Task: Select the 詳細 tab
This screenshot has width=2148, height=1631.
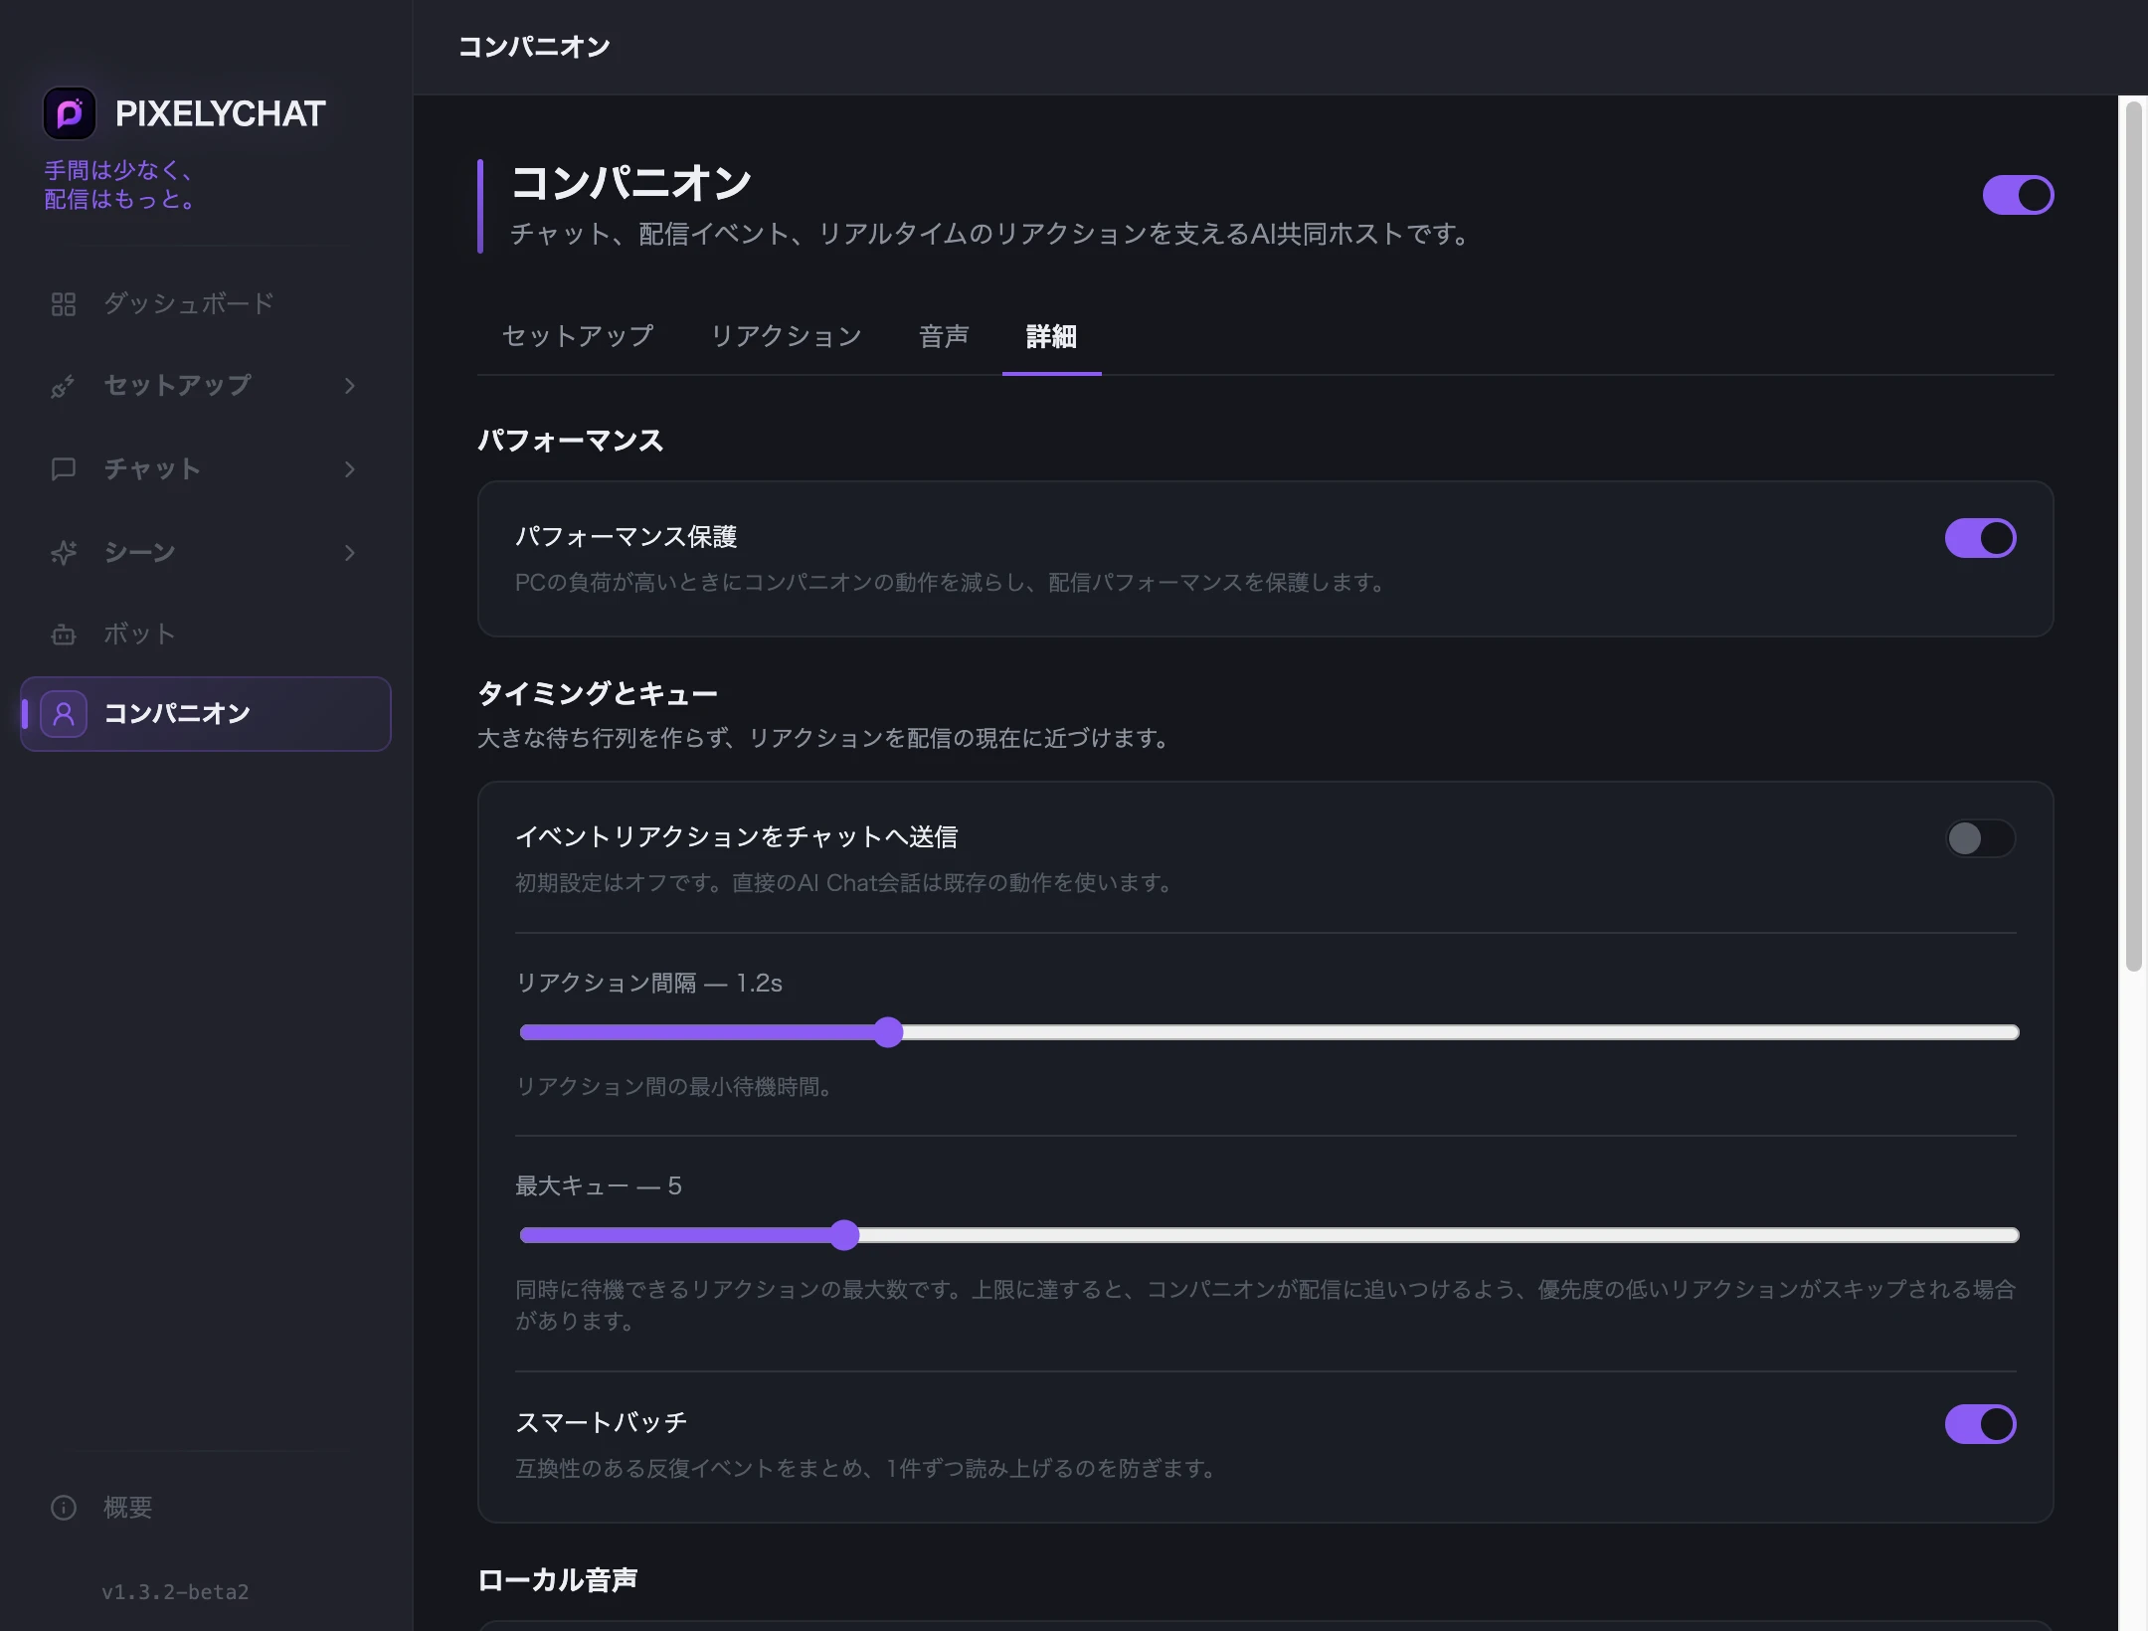Action: (1051, 336)
